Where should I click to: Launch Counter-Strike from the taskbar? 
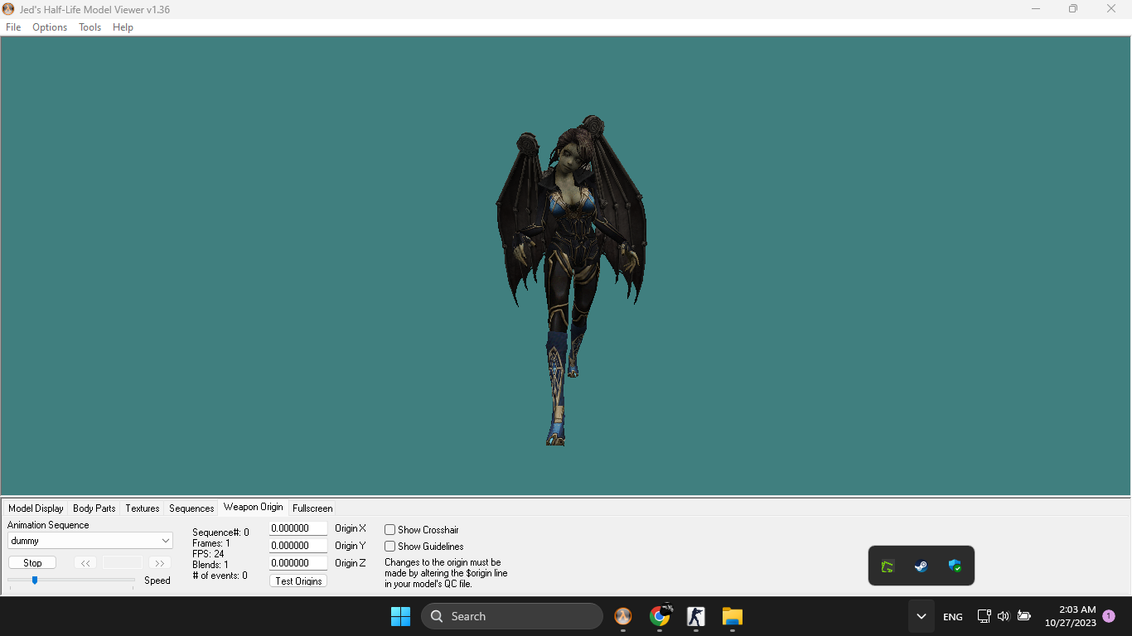coord(695,616)
